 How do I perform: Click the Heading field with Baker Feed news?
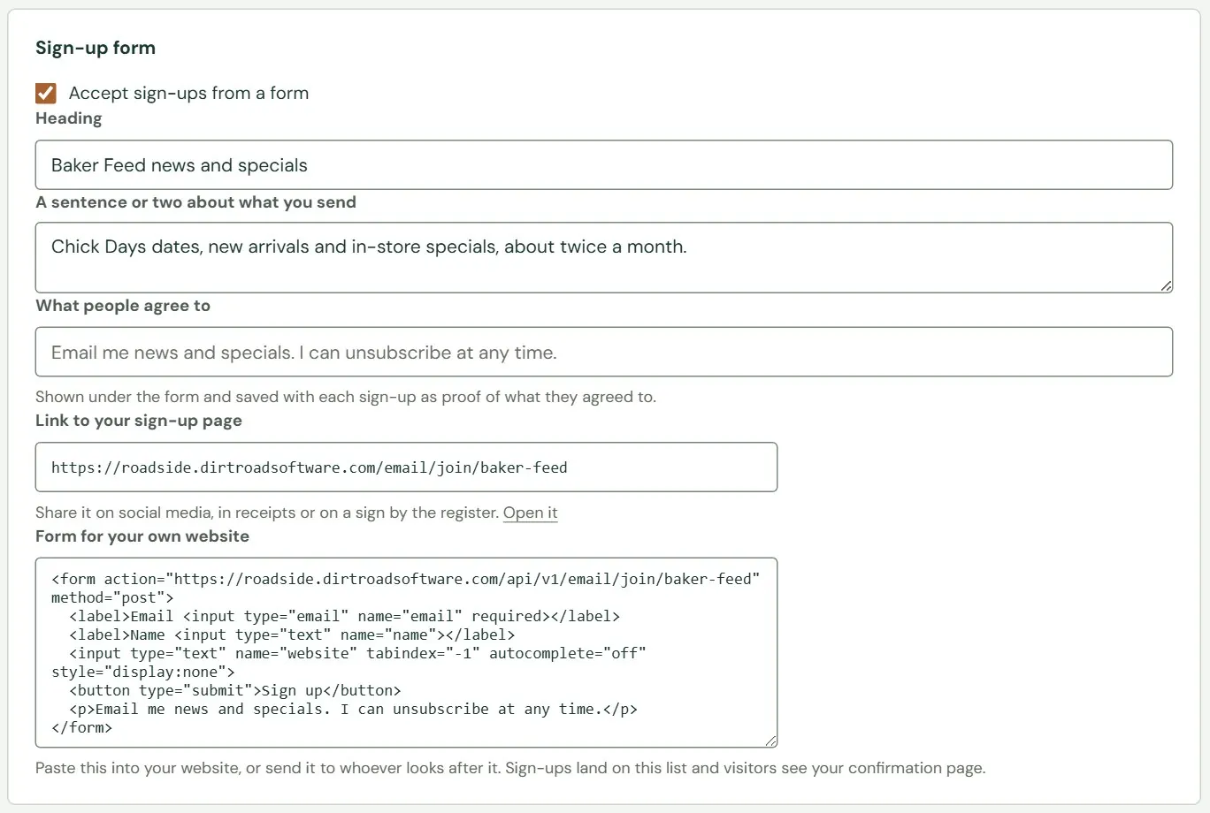coord(604,164)
